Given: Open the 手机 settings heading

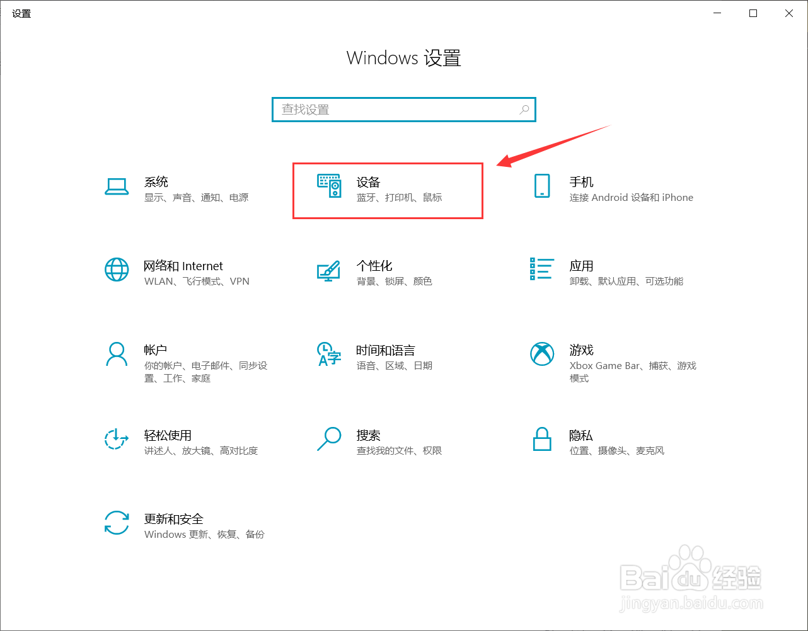Looking at the screenshot, I should coord(582,182).
